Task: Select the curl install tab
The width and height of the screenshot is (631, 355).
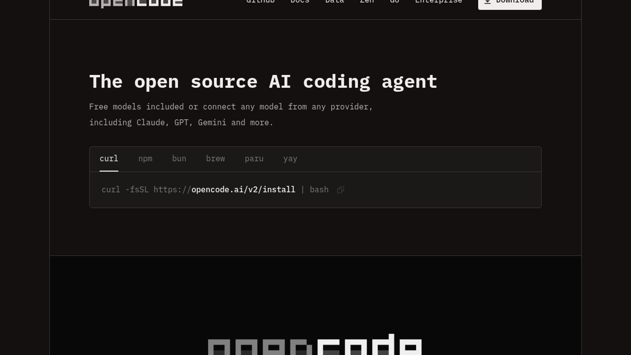Action: (x=109, y=159)
